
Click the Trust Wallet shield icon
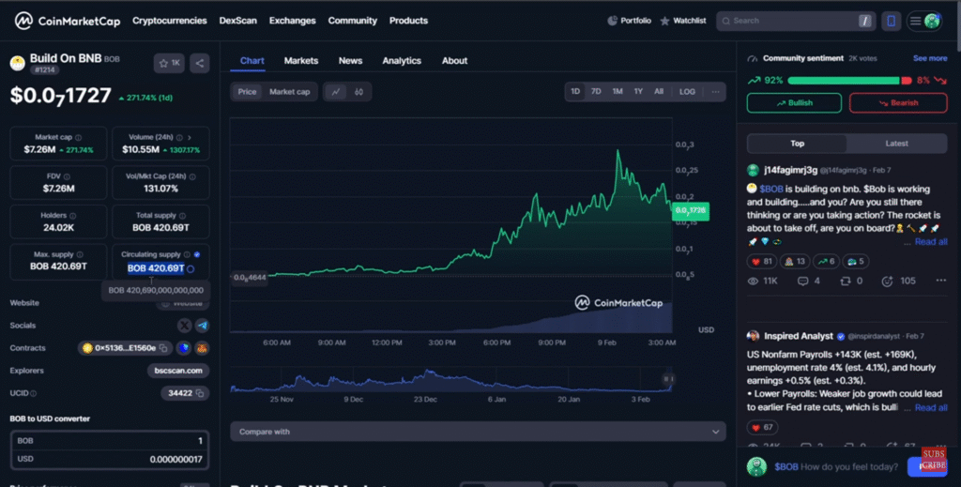[x=183, y=348]
